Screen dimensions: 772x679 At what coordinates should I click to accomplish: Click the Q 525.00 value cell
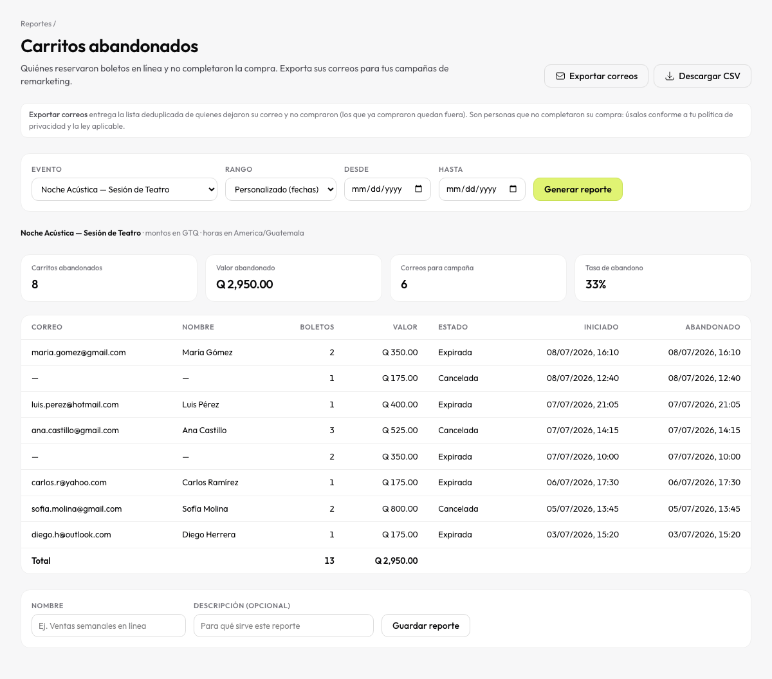400,431
